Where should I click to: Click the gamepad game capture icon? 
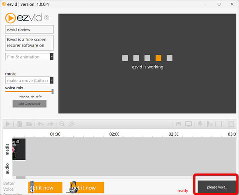[178, 124]
